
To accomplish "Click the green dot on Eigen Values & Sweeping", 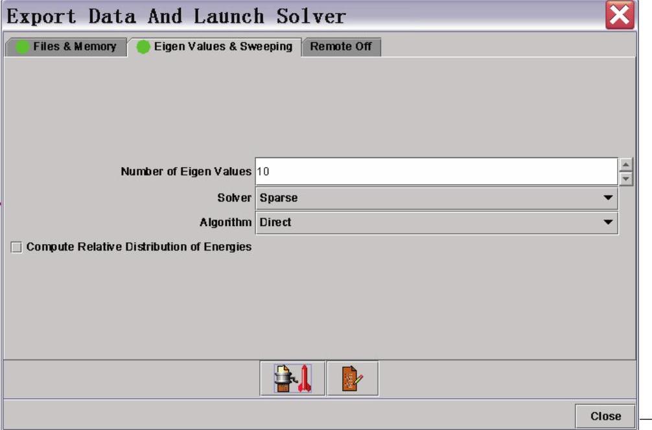I will (x=143, y=47).
